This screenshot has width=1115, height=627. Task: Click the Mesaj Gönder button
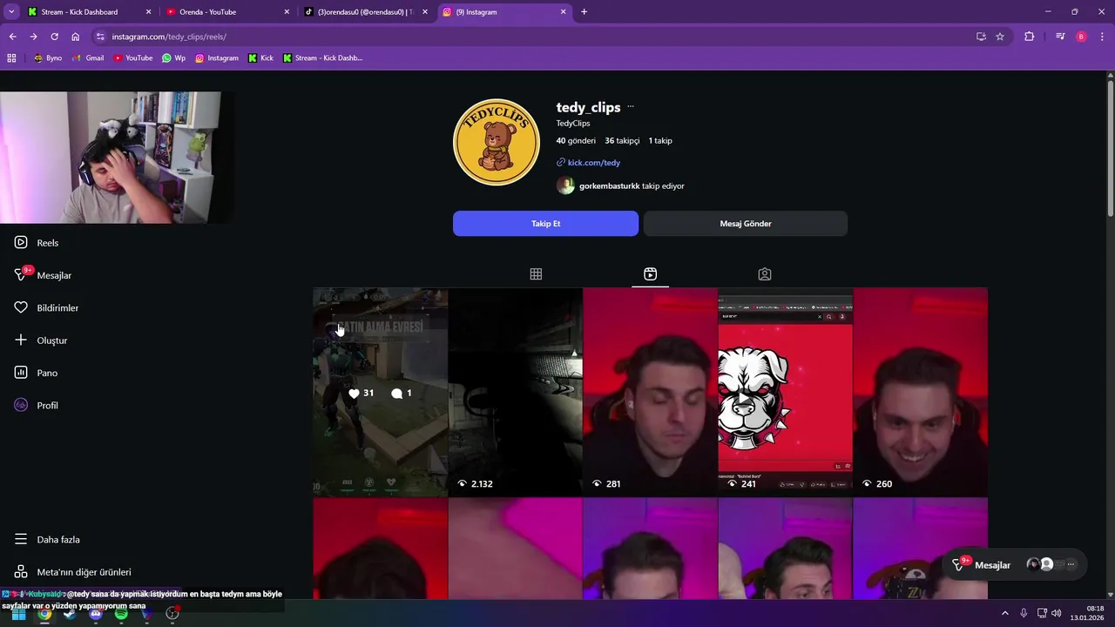pyautogui.click(x=746, y=224)
